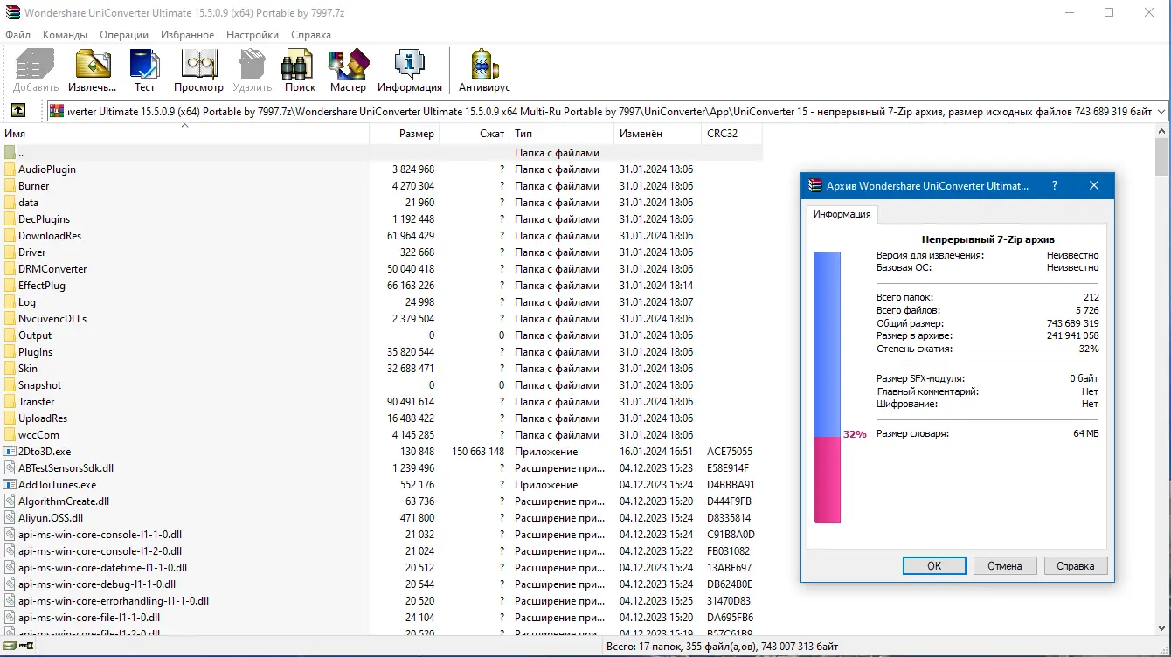Screen dimensions: 1171x657
Task: Click the Burner folder icon
Action: coord(10,186)
